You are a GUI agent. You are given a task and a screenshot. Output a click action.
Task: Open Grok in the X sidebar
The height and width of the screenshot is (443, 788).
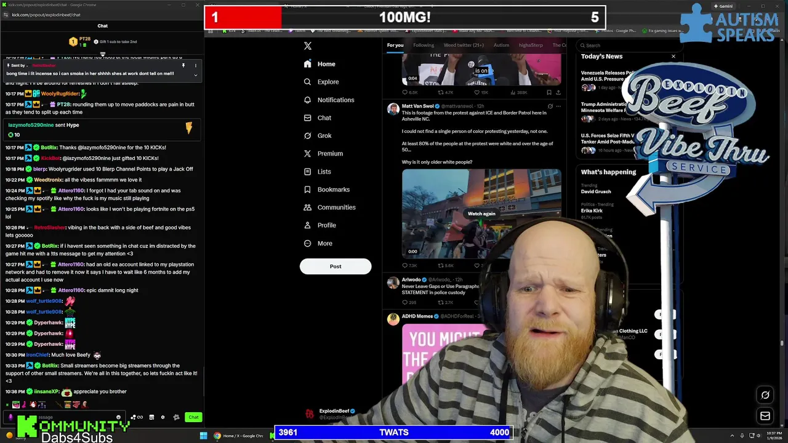click(317, 135)
